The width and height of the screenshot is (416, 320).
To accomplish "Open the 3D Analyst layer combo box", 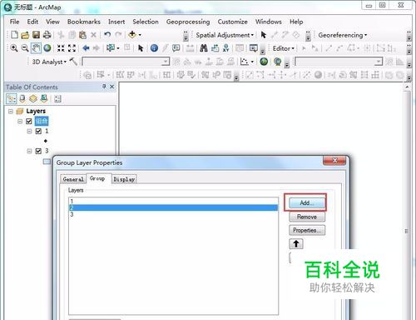I will [126, 62].
